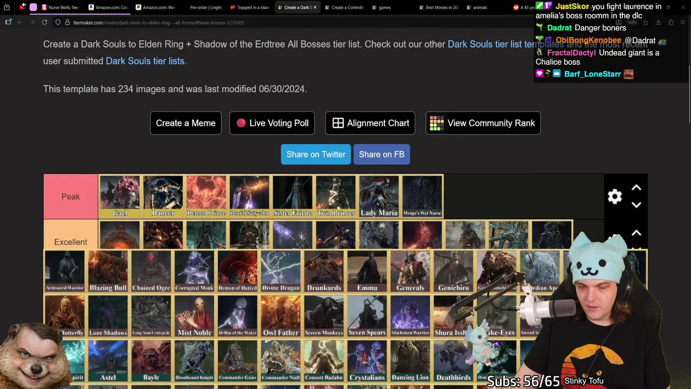This screenshot has width=691, height=389.
Task: Select the Twin Princes boss image
Action: (x=336, y=197)
